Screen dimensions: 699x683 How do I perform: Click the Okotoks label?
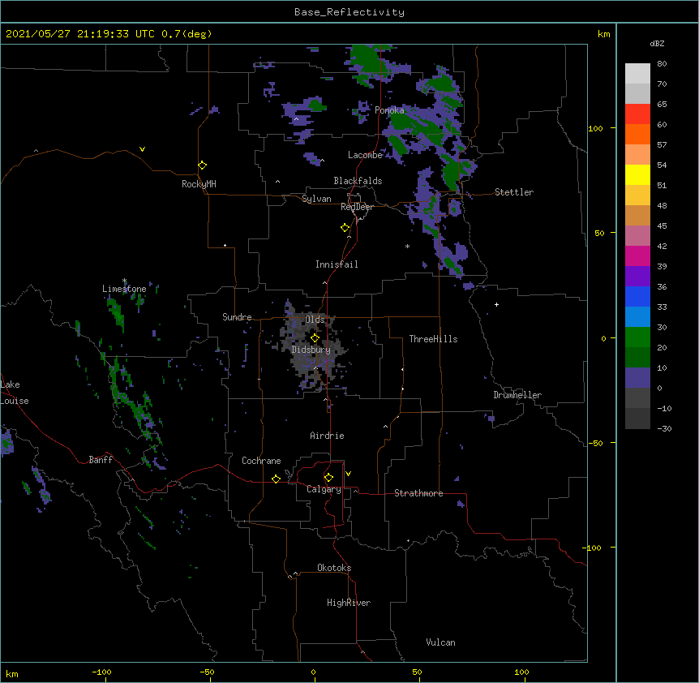(x=334, y=568)
